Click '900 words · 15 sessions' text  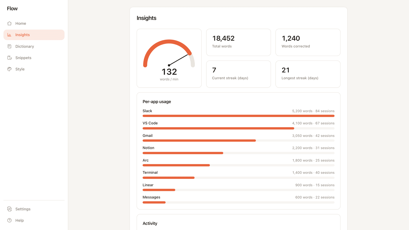tap(315, 185)
